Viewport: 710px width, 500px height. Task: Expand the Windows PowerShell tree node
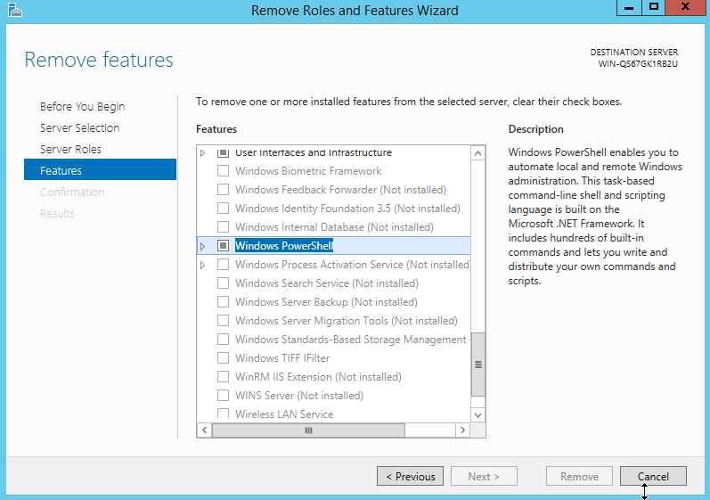[203, 246]
